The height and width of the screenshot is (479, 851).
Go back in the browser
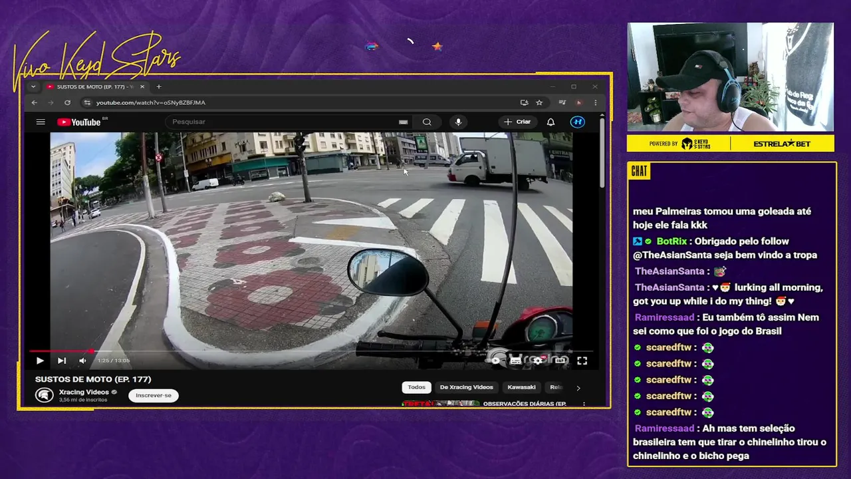click(x=35, y=102)
